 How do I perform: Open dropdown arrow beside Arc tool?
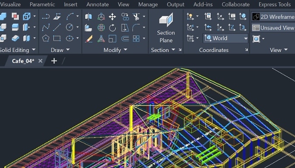77,16
